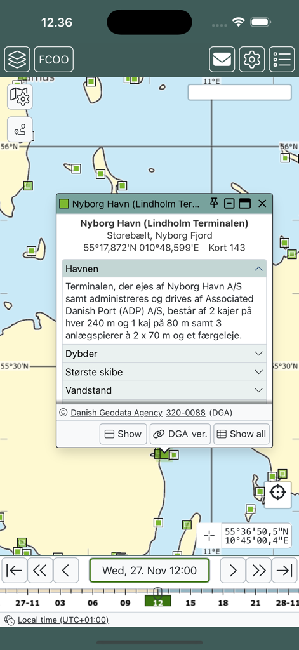
Task: Select hour 03 on the timeline
Action: coord(60,603)
